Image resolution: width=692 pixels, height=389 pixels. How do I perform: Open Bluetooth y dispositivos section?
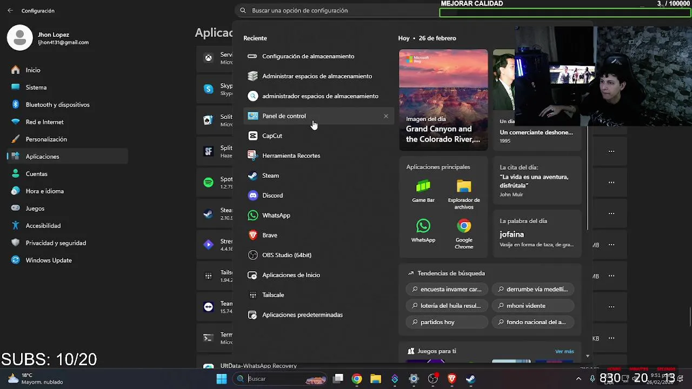pos(68,105)
